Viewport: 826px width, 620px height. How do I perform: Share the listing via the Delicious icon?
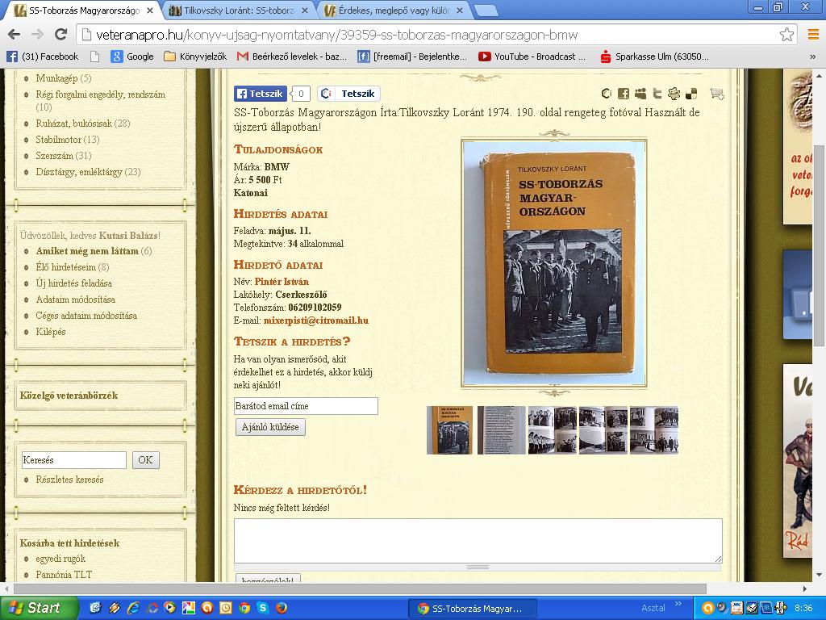click(690, 94)
